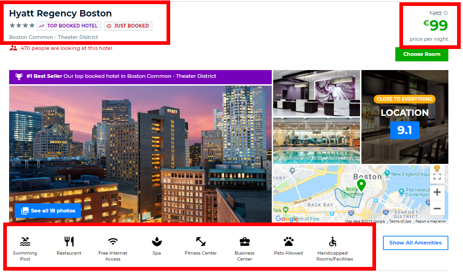Click the TOP BOOKED HOTEL badge
The width and height of the screenshot is (463, 277).
pos(69,26)
